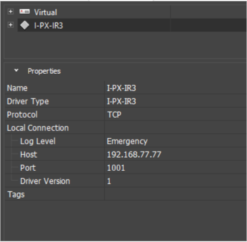Click the Driver Version property label
Screen dimensions: 247x242
45,181
